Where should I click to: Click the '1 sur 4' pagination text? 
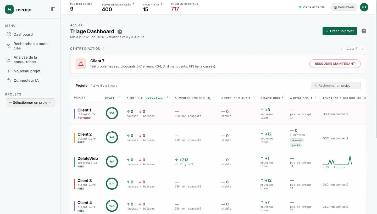click(x=352, y=49)
